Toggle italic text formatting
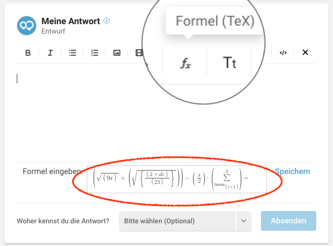Image resolution: width=333 pixels, height=246 pixels. [50, 53]
